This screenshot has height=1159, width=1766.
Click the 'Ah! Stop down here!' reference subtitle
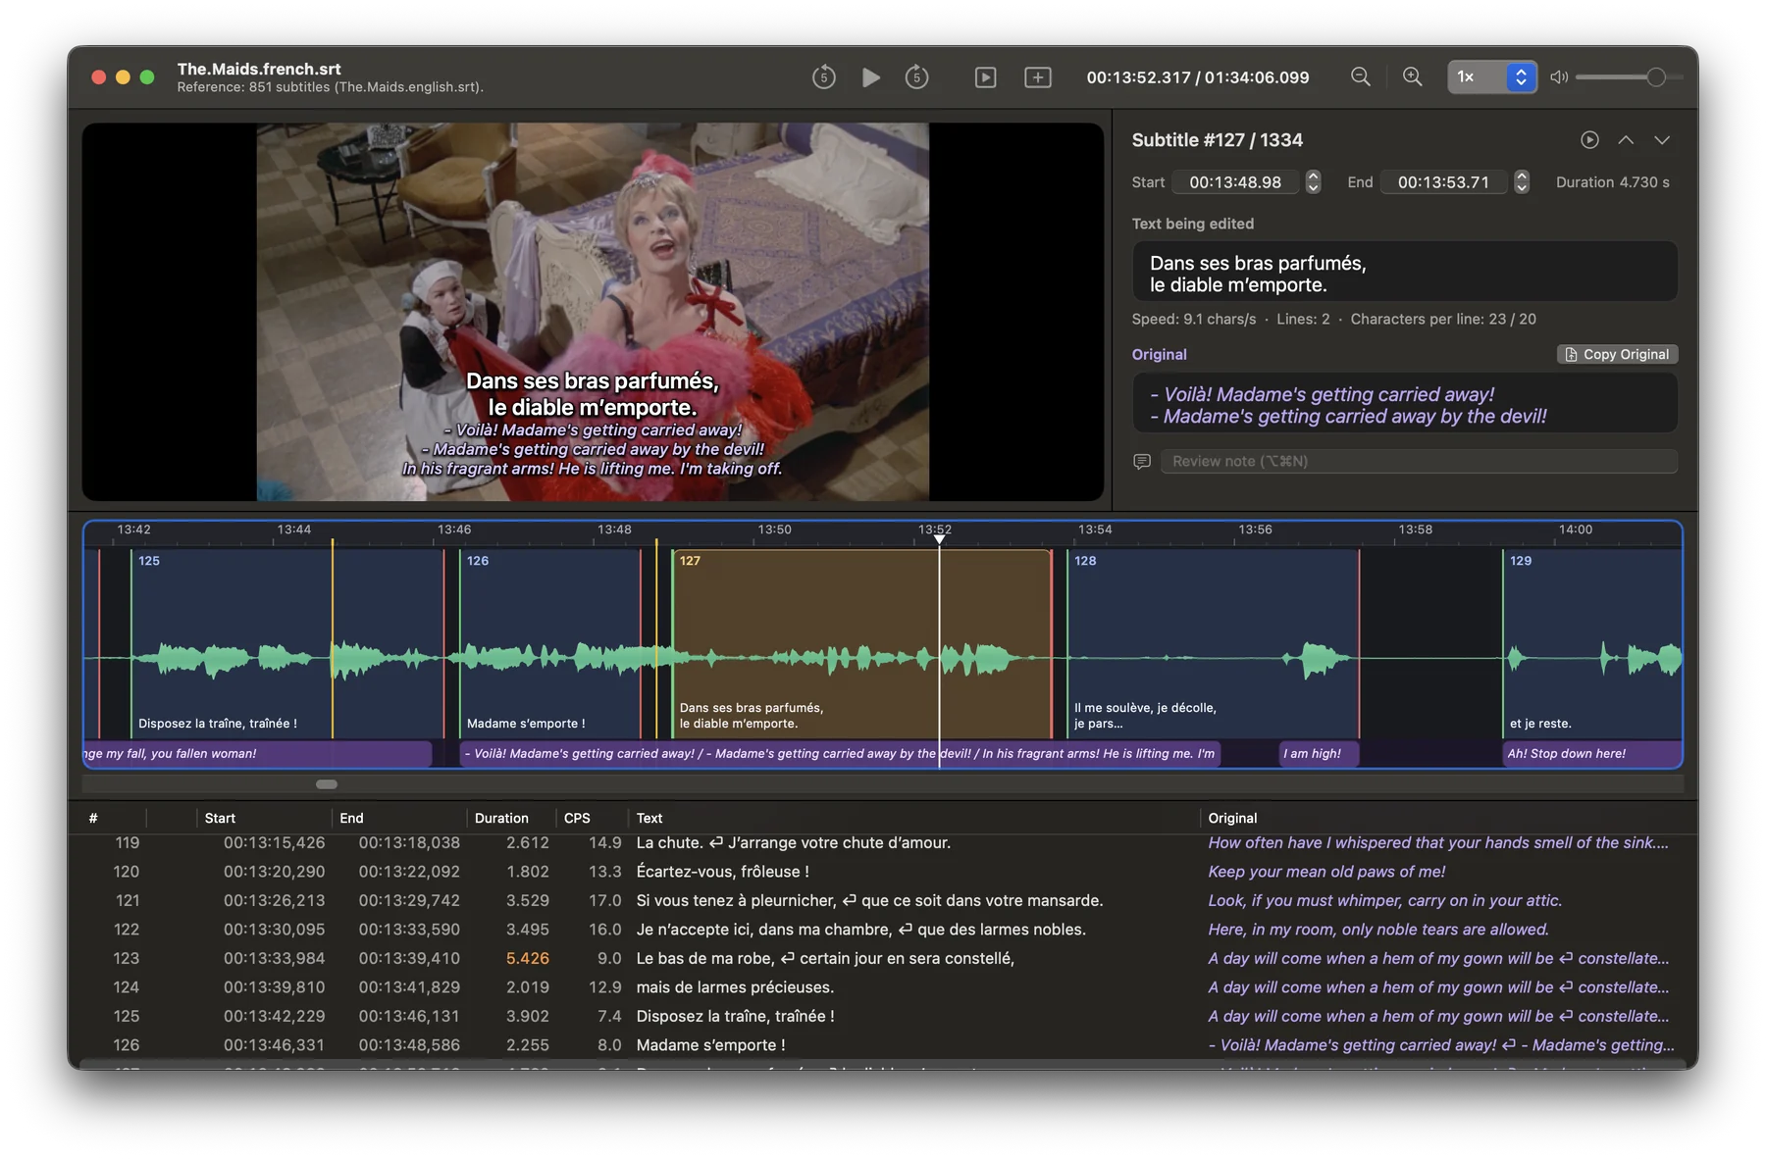coord(1591,753)
